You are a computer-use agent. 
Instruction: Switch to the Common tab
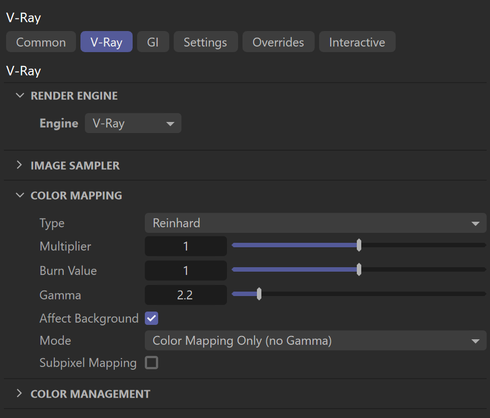(x=41, y=42)
